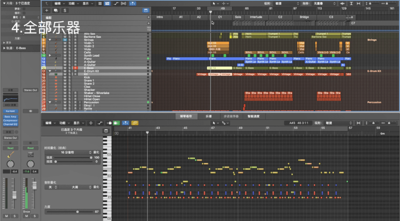Solo the Cello track
400x221 pixels.
[x=70, y=53]
